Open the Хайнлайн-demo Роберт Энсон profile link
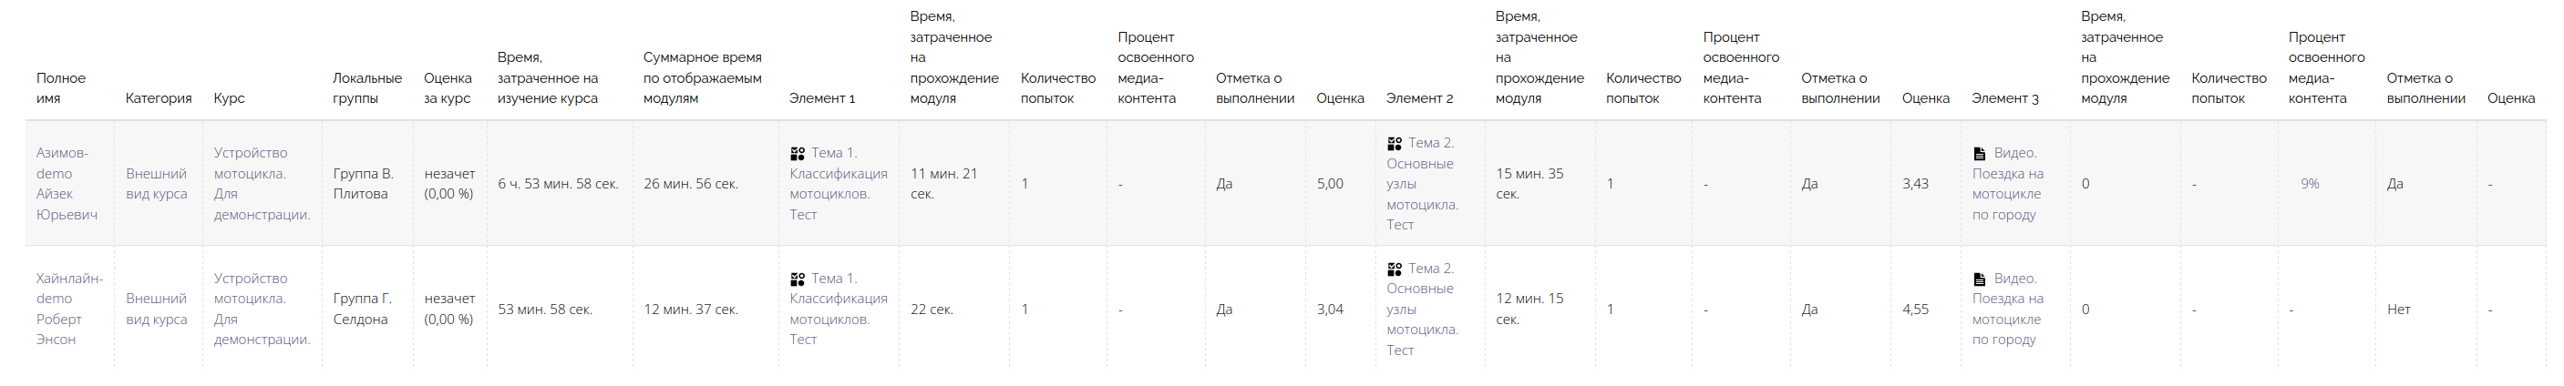Image resolution: width=2564 pixels, height=386 pixels. [x=68, y=310]
